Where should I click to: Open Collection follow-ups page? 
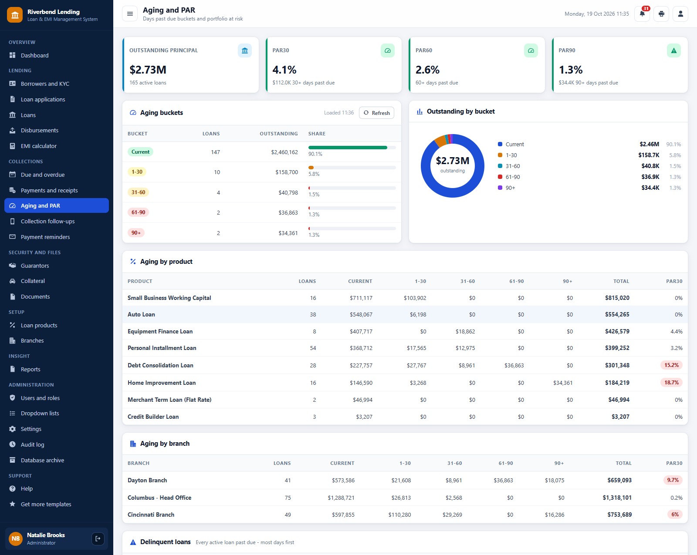[57, 221]
